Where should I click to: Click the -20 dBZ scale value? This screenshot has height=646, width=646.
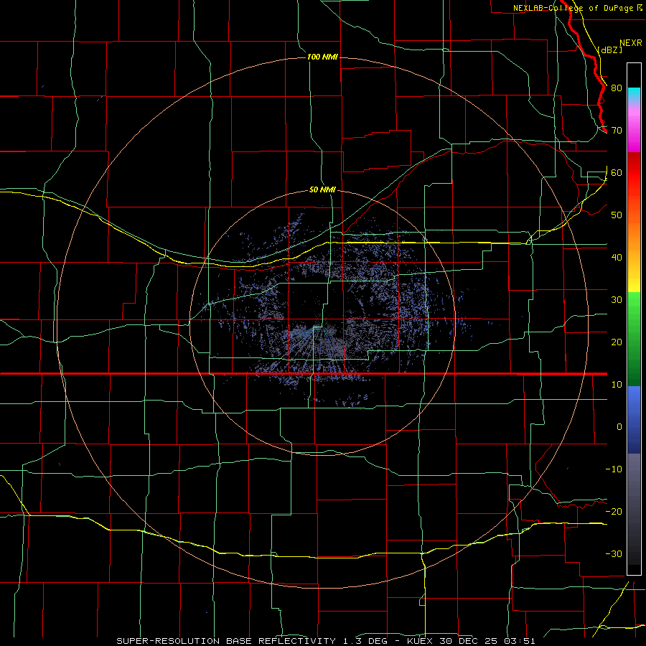614,512
